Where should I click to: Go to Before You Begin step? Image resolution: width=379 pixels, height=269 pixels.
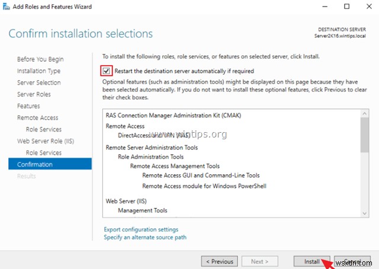[x=40, y=59]
